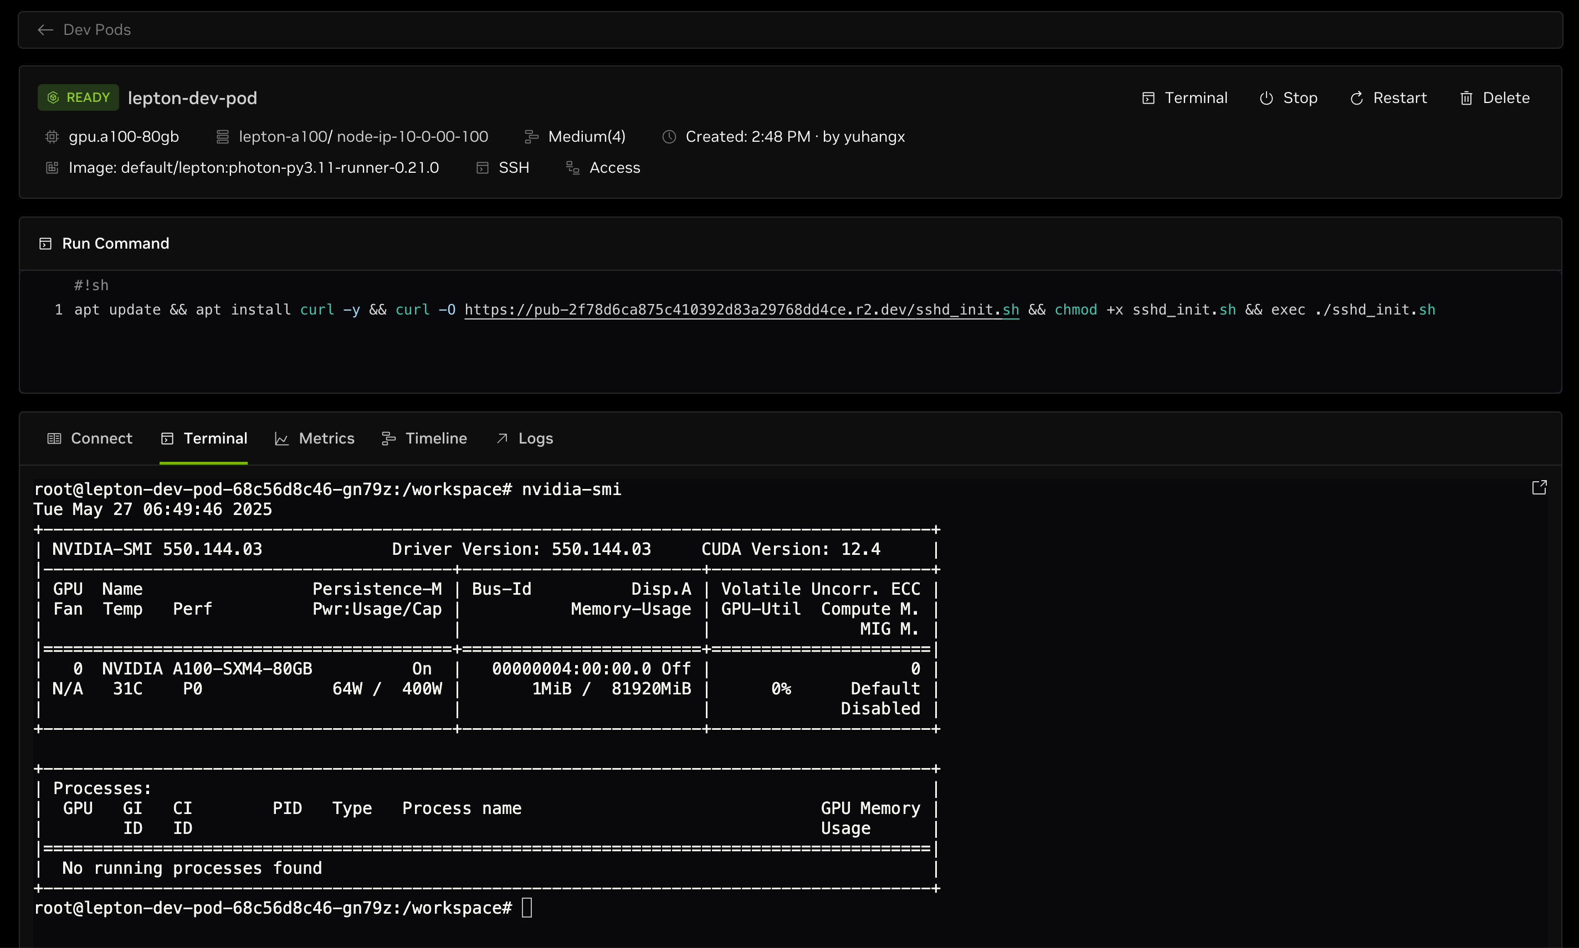Click Created: 2:48 PM by yuhangx

tap(795, 137)
